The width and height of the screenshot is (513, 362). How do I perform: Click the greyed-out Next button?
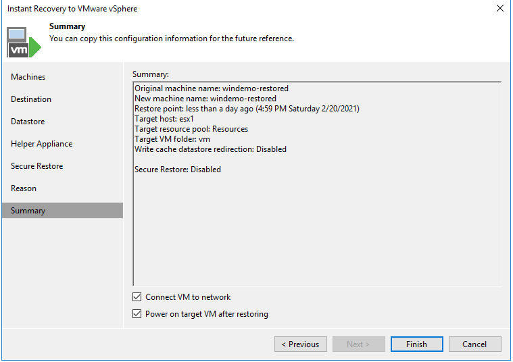click(x=358, y=344)
